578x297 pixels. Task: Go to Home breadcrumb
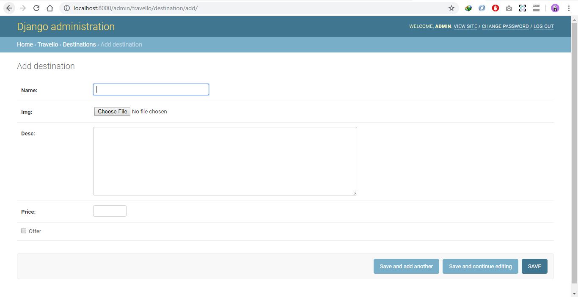pyautogui.click(x=25, y=44)
